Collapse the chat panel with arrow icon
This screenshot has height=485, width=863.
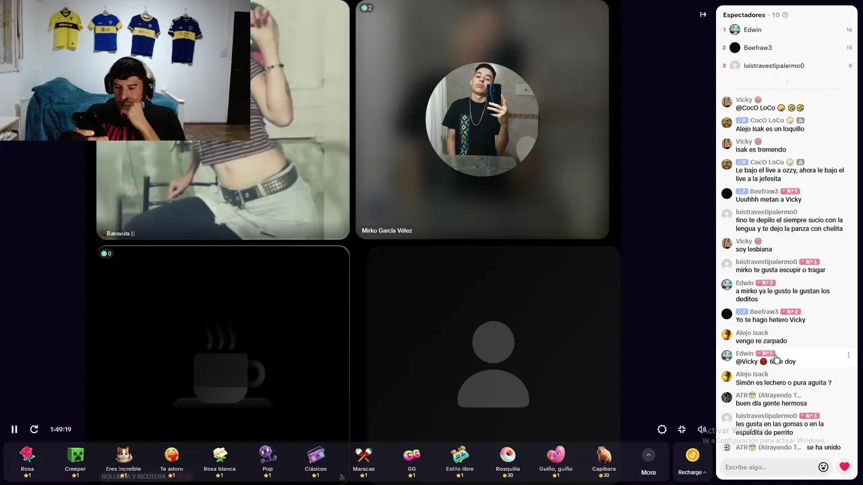pyautogui.click(x=703, y=14)
